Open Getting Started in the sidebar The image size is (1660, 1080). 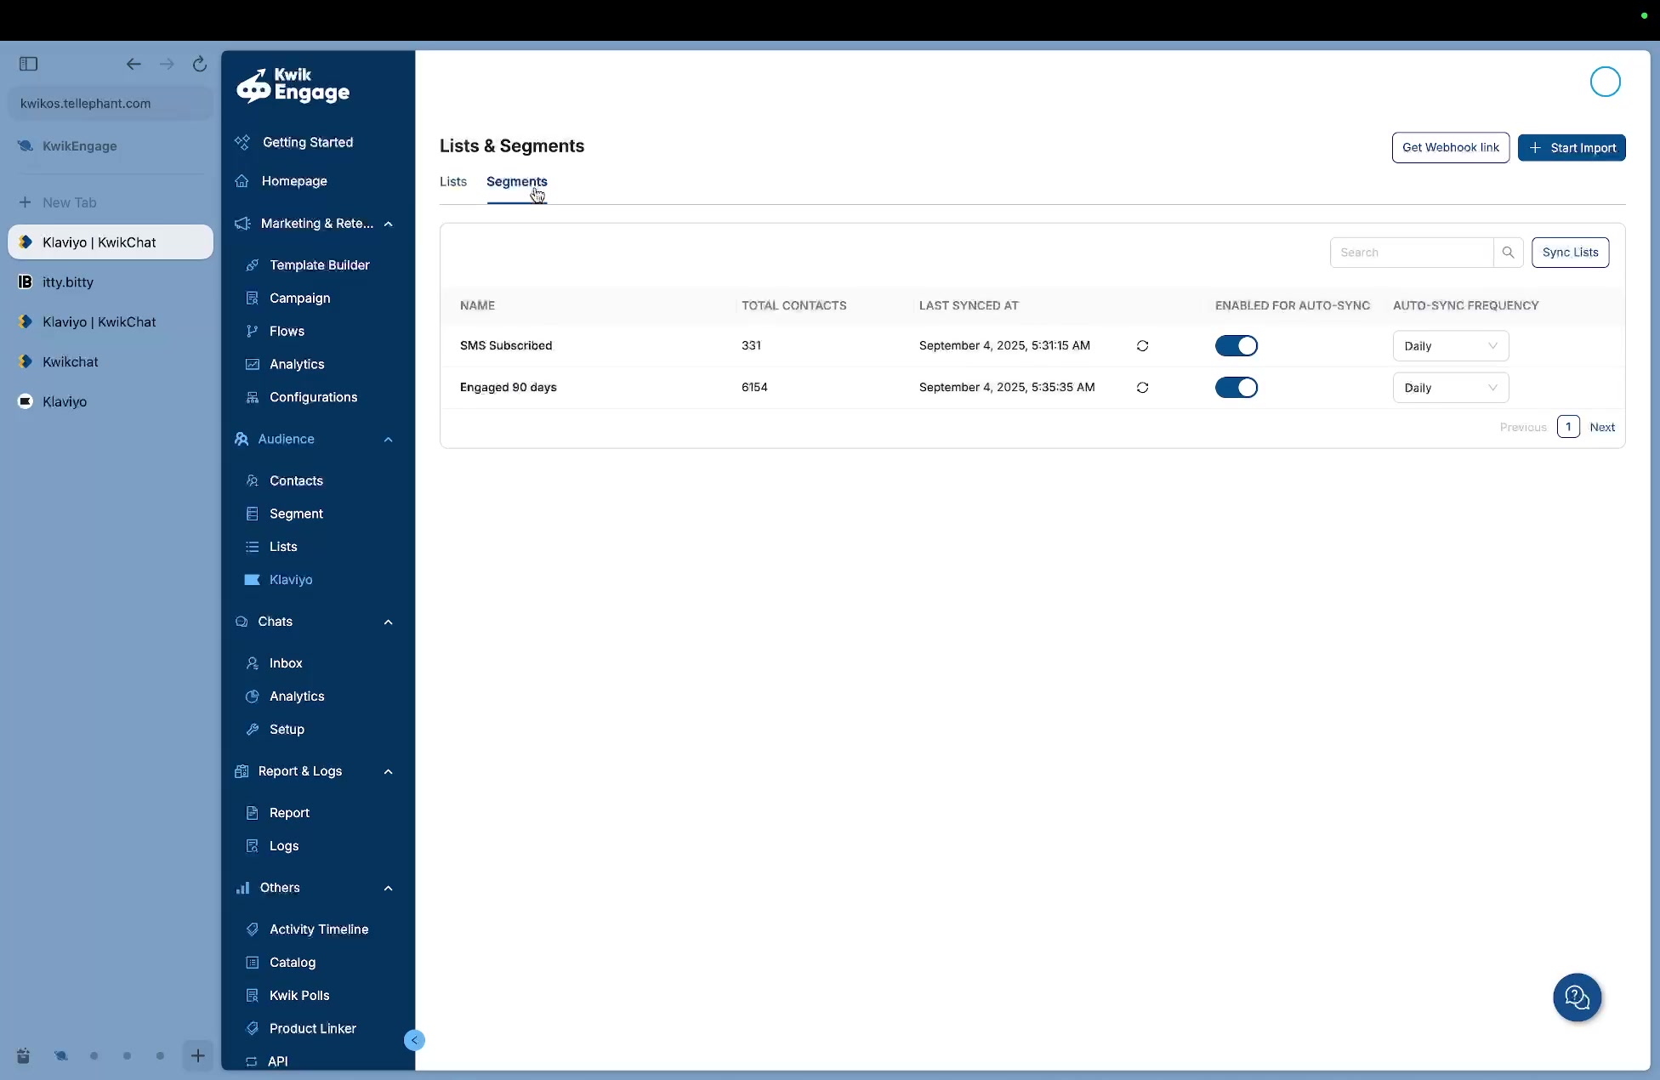click(308, 142)
